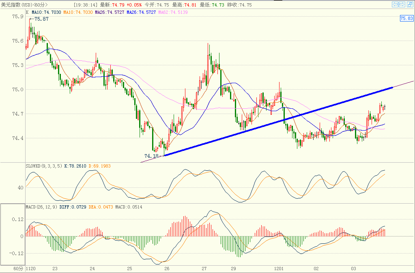Click the purple MA26:74.5727 legend label

click(110, 12)
